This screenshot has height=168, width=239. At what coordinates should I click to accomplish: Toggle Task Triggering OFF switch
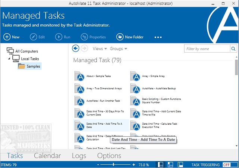230,165
